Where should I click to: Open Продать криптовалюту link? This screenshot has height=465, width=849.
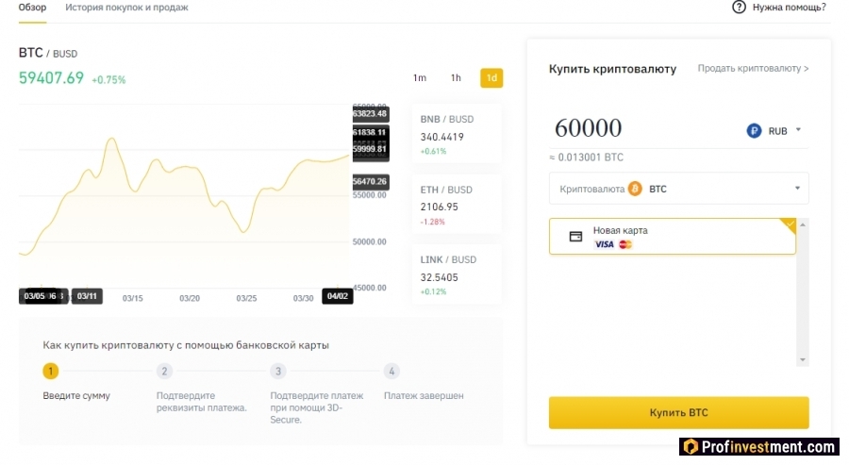(753, 69)
